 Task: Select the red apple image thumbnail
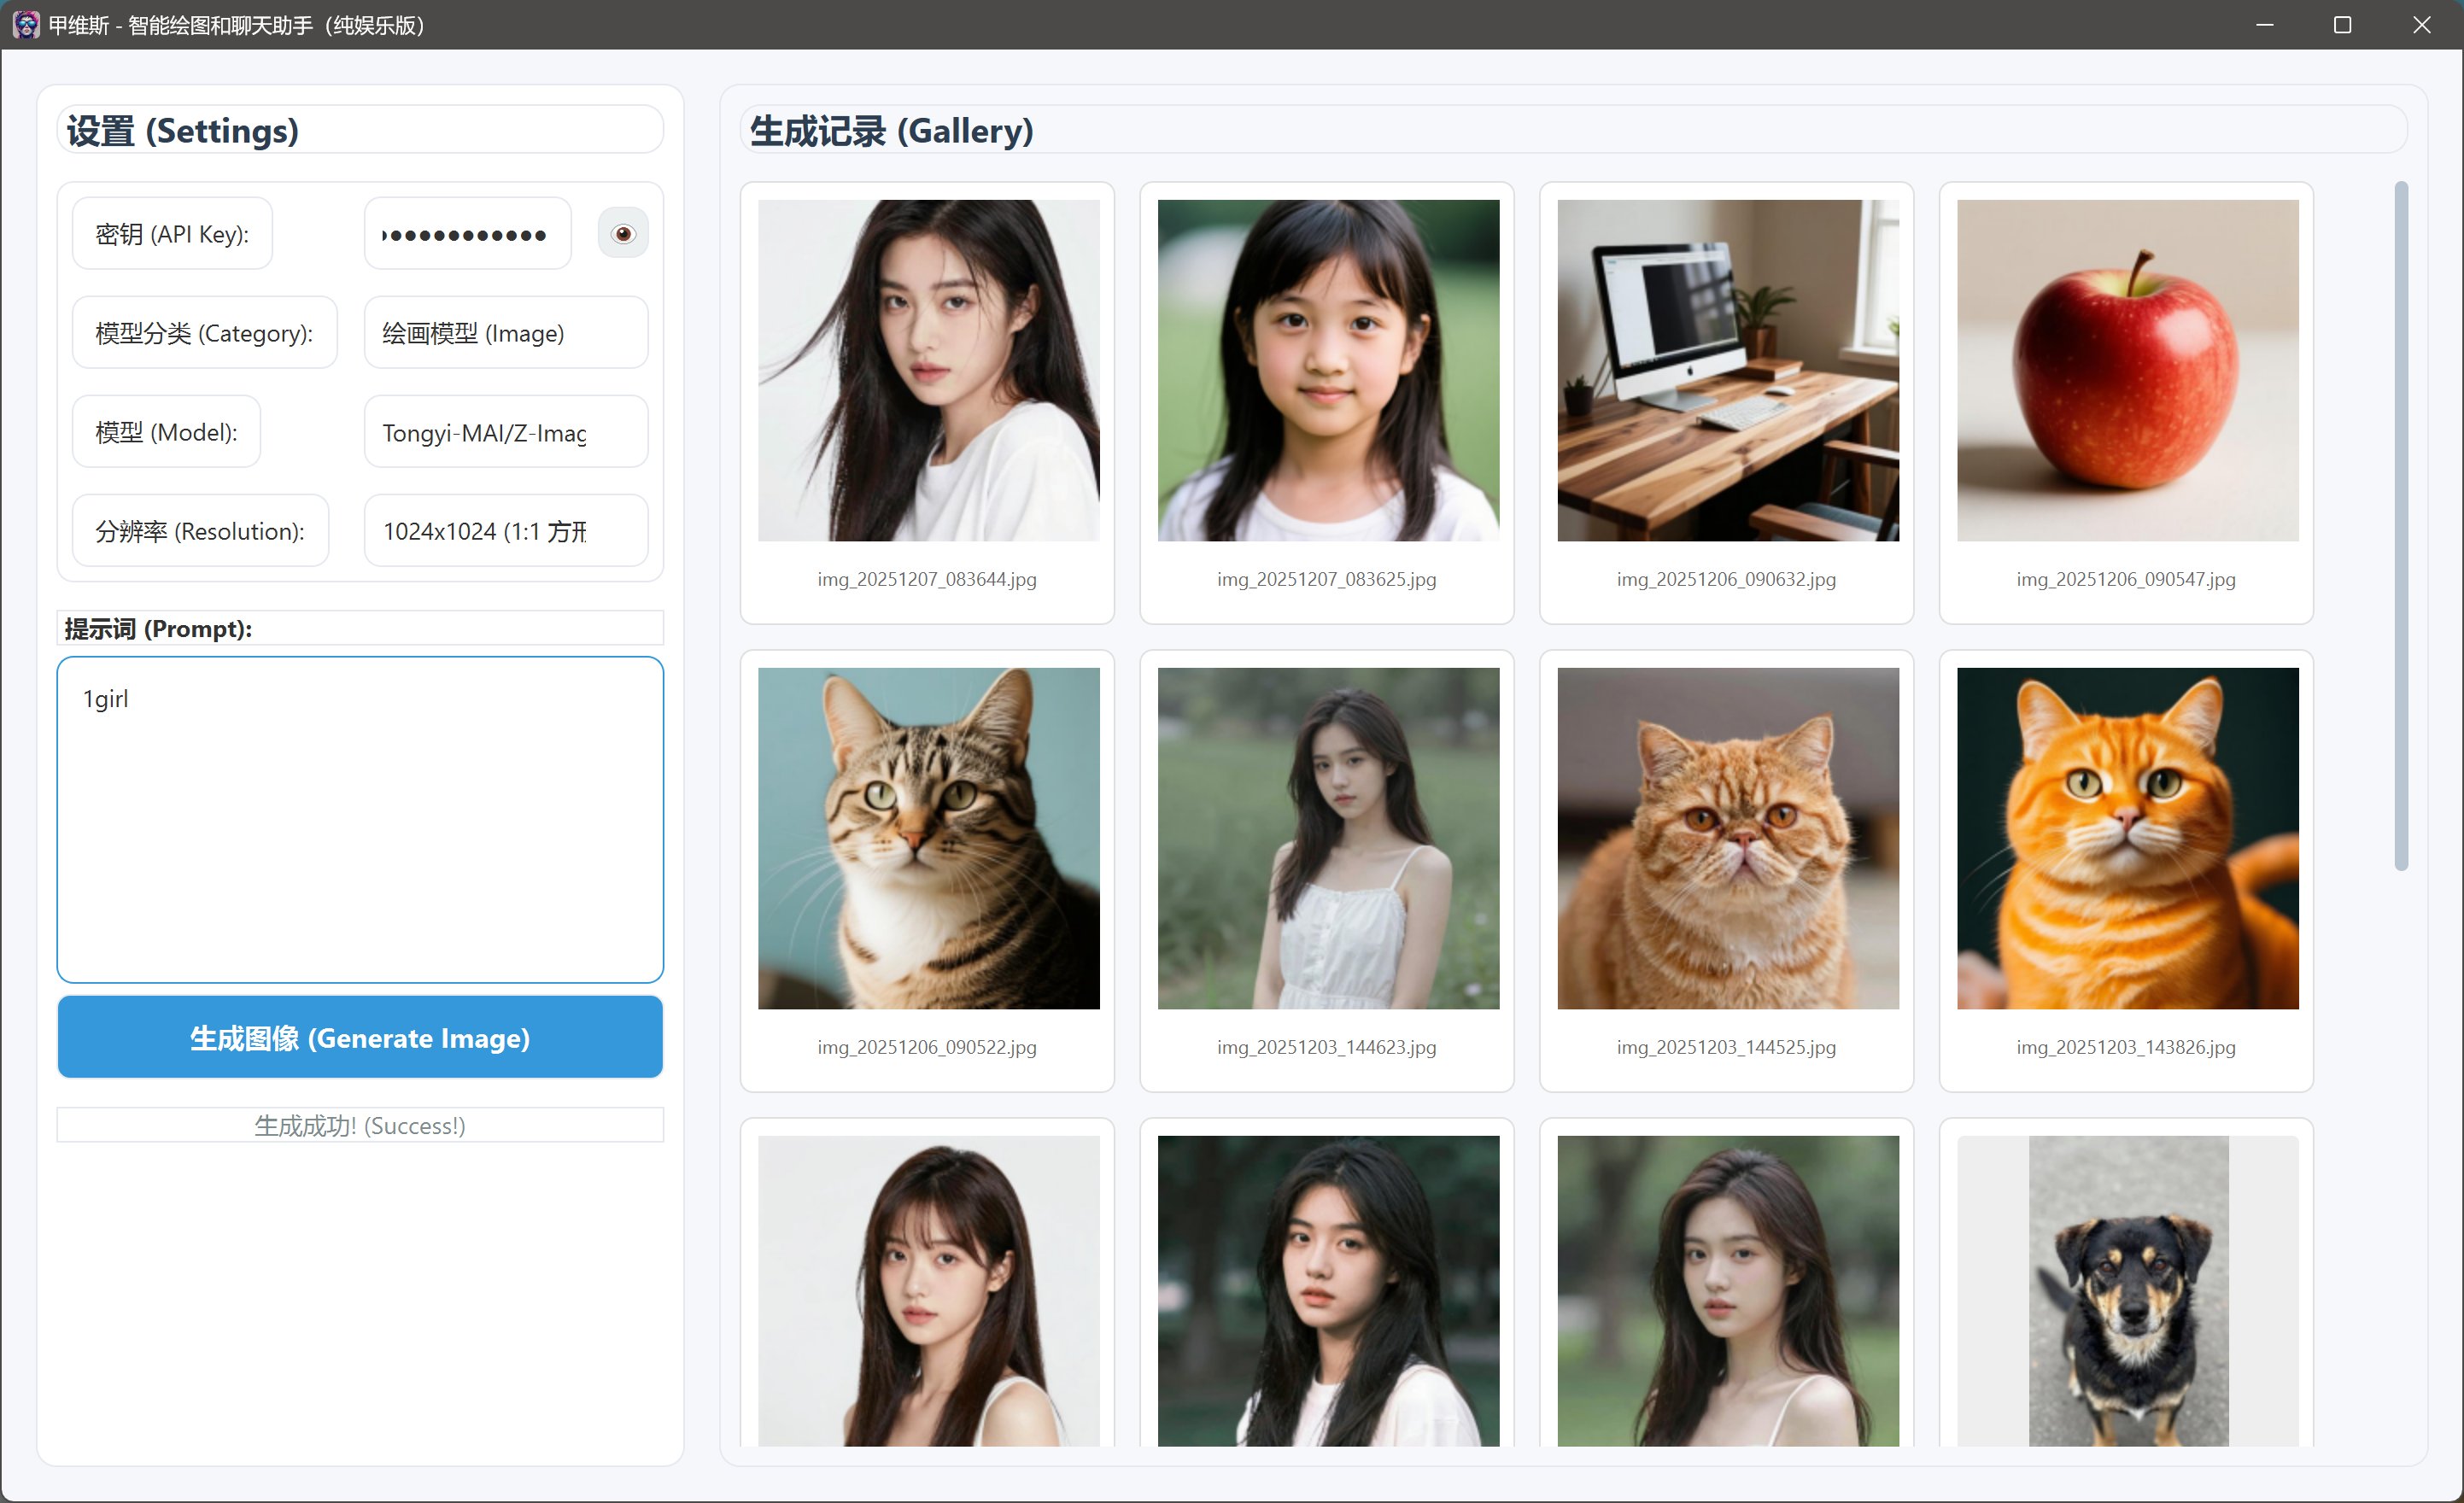2127,371
